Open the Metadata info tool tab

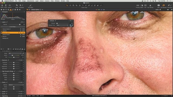click(17, 10)
